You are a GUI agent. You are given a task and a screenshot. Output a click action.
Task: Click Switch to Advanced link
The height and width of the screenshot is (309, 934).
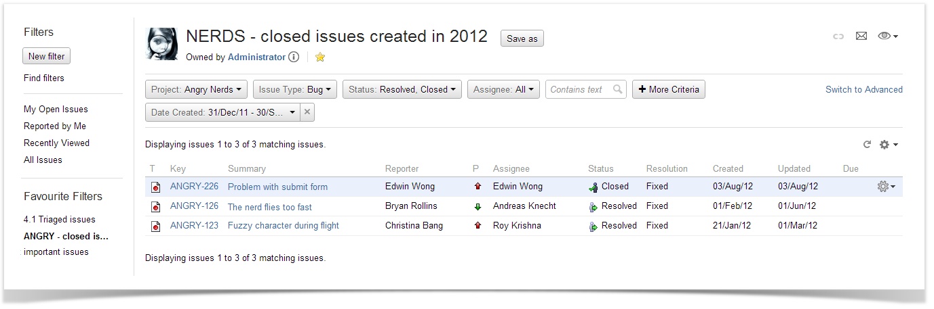point(863,89)
